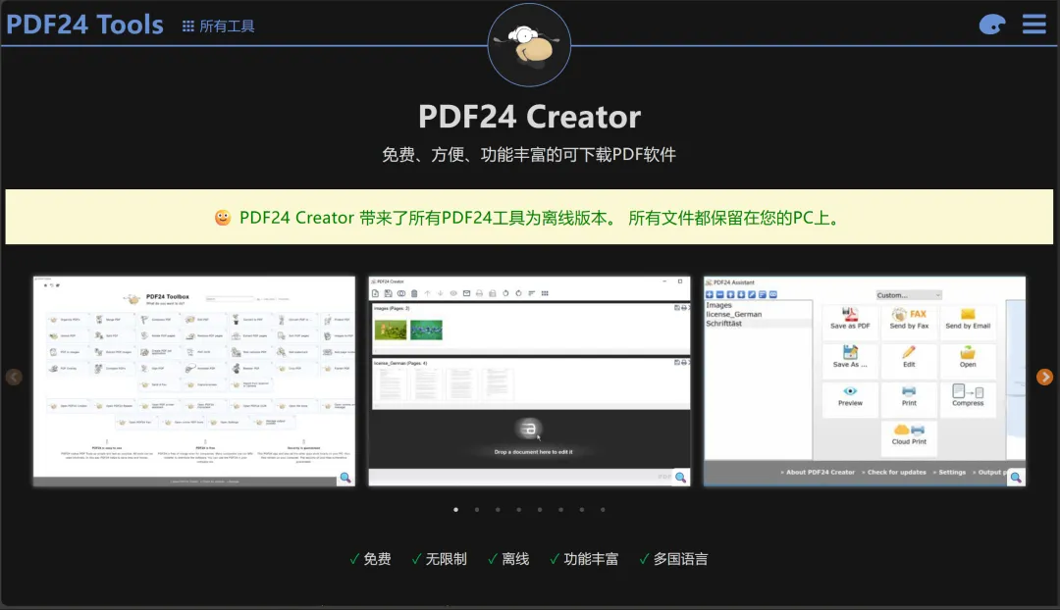Click subtitle 免费、方便、功能丰富的可下载PDF软件
The height and width of the screenshot is (610, 1060).
point(529,155)
